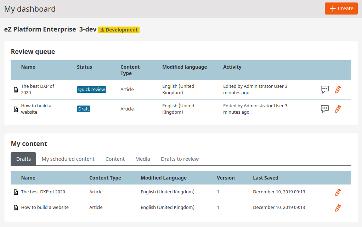Open How to build a website in Review queue

click(36, 109)
